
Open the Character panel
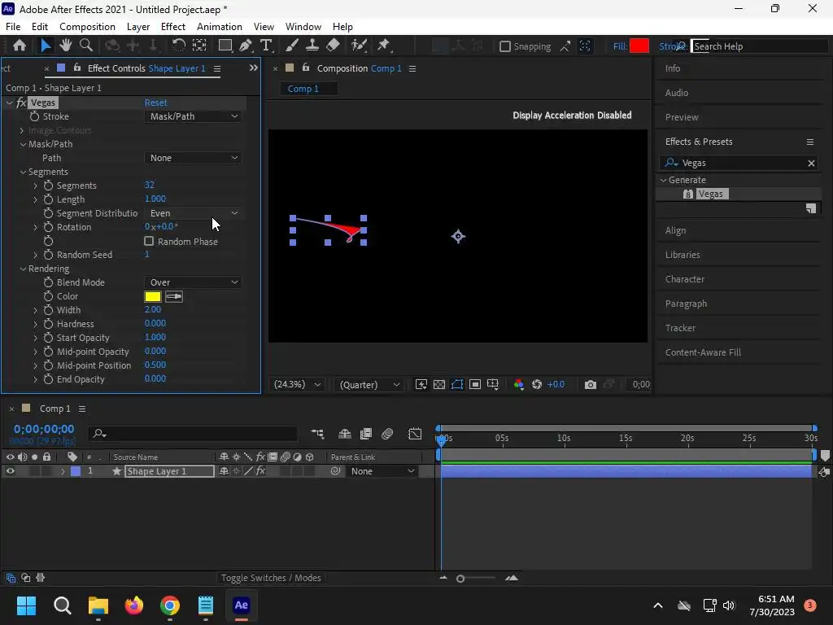(684, 279)
